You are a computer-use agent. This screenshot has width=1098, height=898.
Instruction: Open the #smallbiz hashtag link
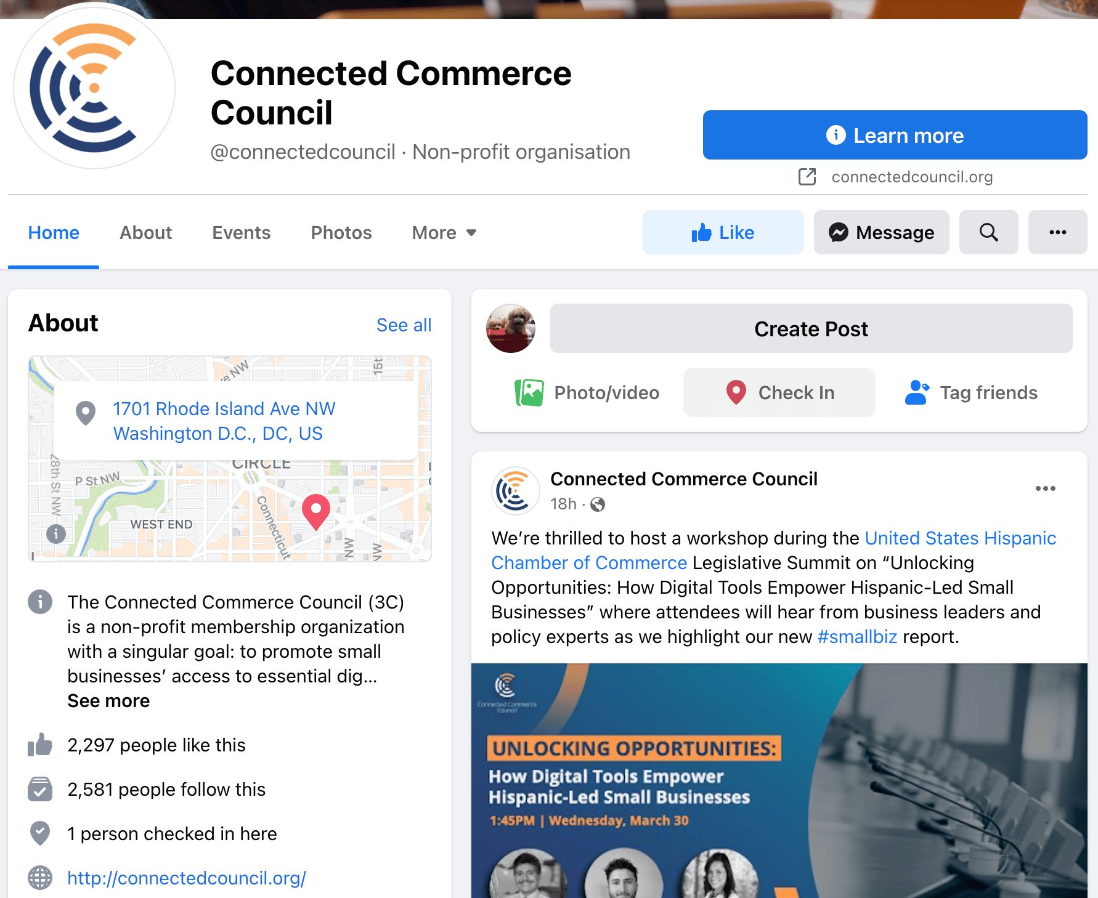[x=857, y=636]
